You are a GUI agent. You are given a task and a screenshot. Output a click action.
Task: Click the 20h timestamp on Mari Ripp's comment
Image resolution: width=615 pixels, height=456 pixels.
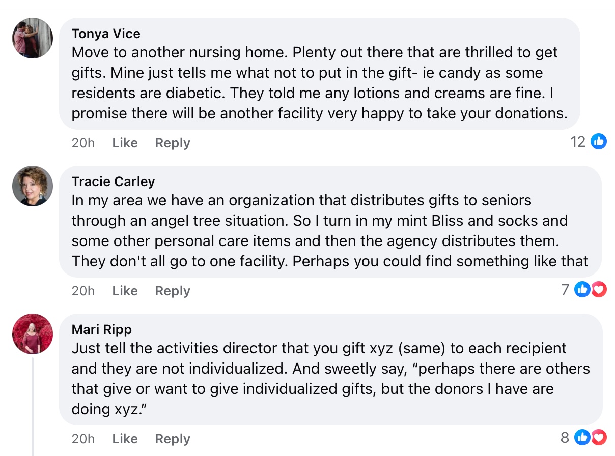pos(83,439)
